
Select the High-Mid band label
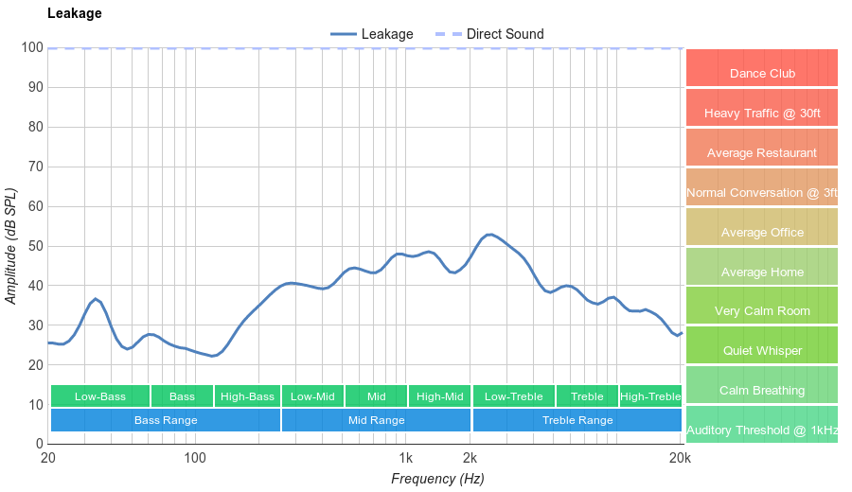[x=439, y=396]
